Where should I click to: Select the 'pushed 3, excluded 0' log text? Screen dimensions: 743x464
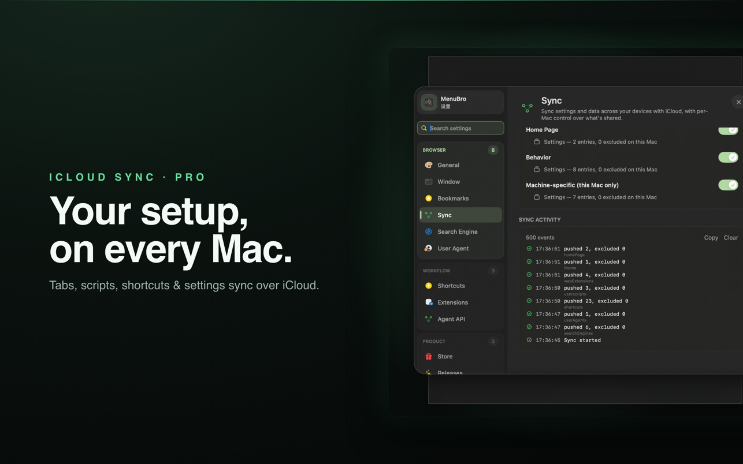tap(595, 288)
